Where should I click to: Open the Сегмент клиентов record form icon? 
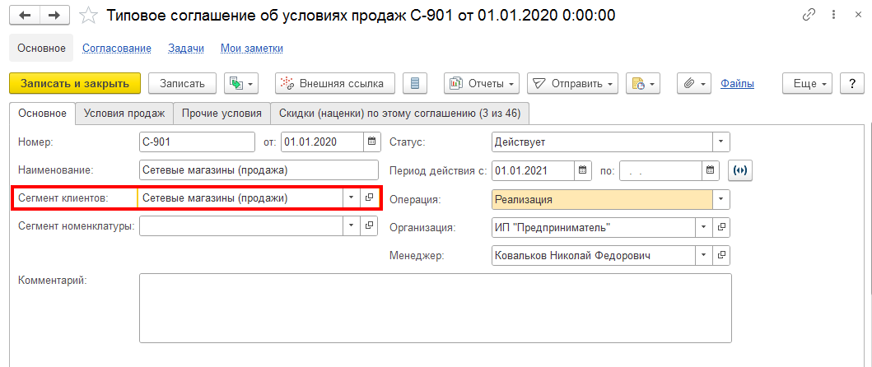(x=369, y=197)
